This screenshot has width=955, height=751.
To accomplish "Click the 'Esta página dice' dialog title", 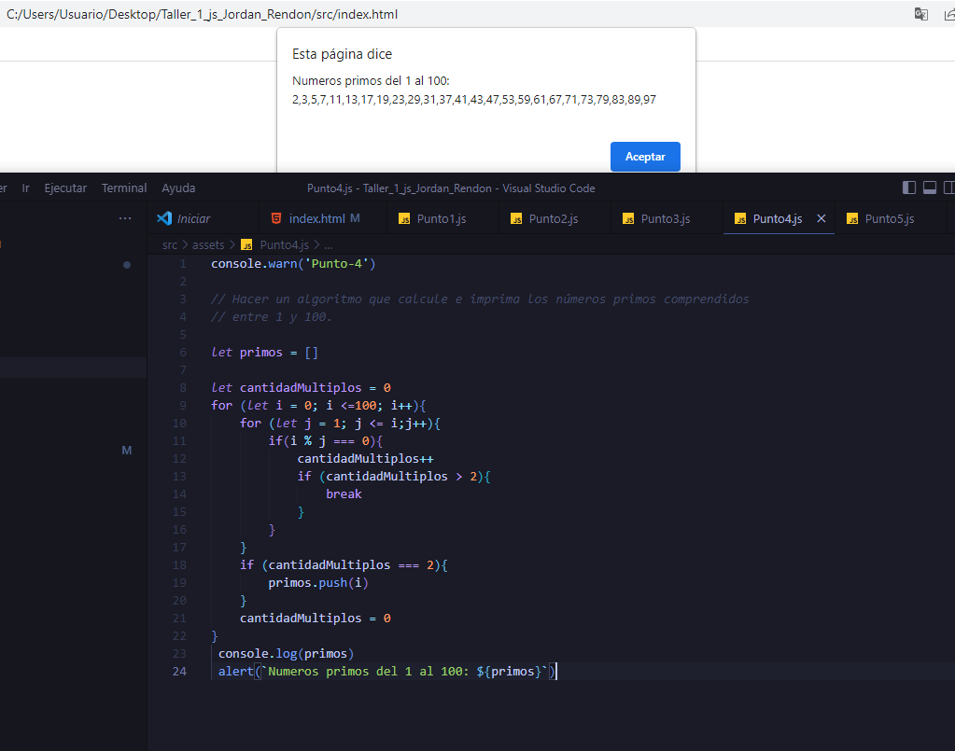I will click(342, 54).
